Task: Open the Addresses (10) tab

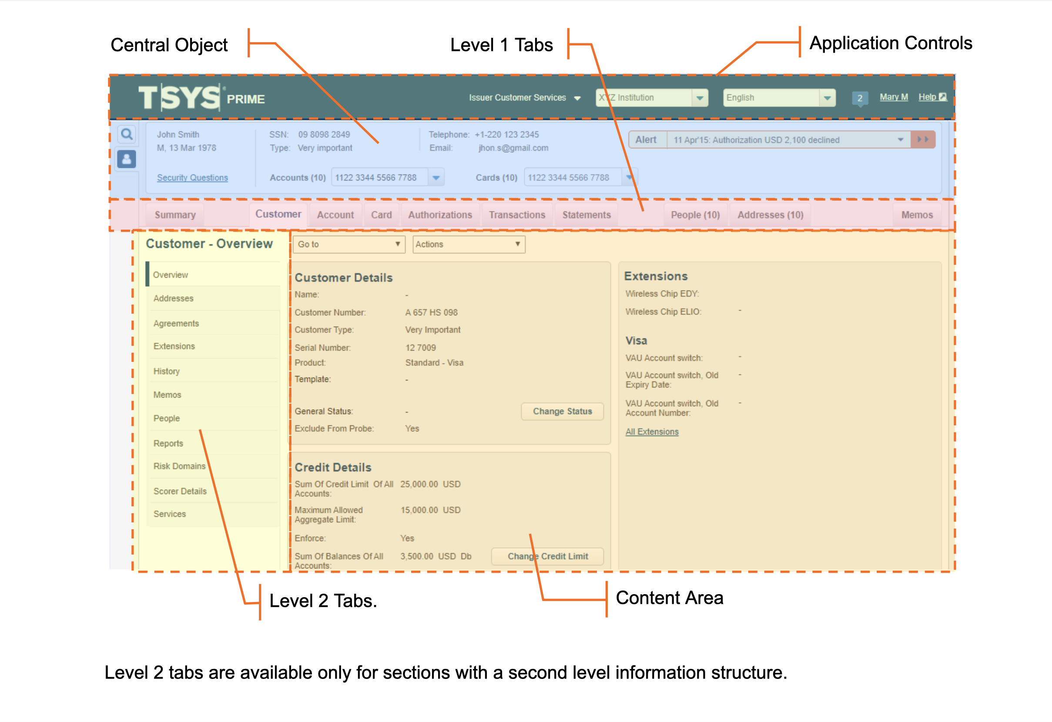Action: pyautogui.click(x=771, y=215)
